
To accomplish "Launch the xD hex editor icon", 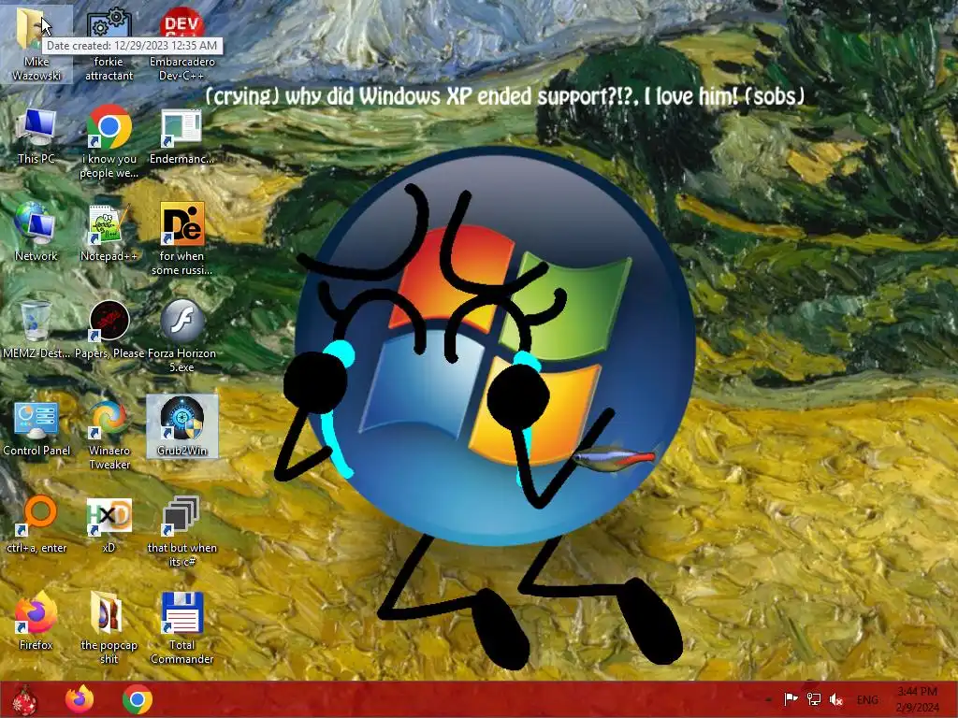I will 109,524.
